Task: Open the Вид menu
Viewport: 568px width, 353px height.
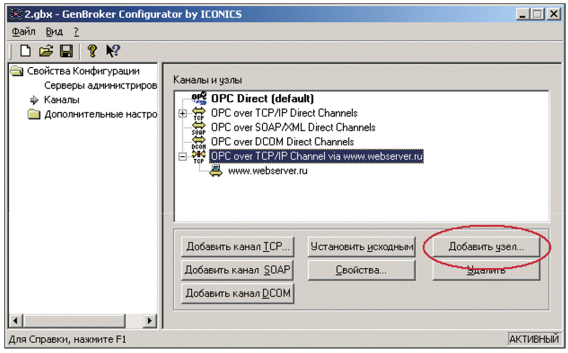Action: (55, 31)
